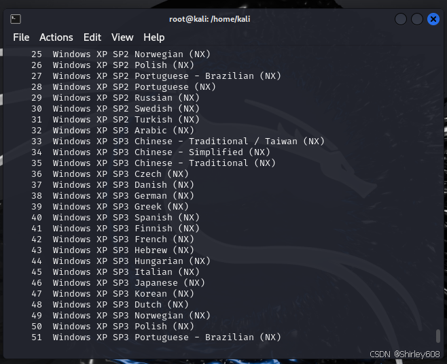Open the File menu

coord(21,37)
